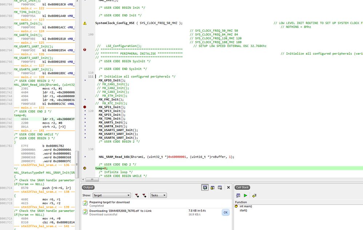Click the '// LSE_Configuration();' comment line

[x=119, y=46]
